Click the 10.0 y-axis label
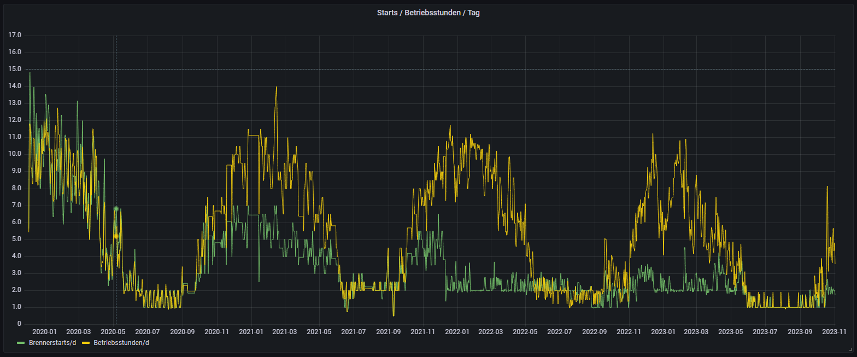 tap(14, 154)
